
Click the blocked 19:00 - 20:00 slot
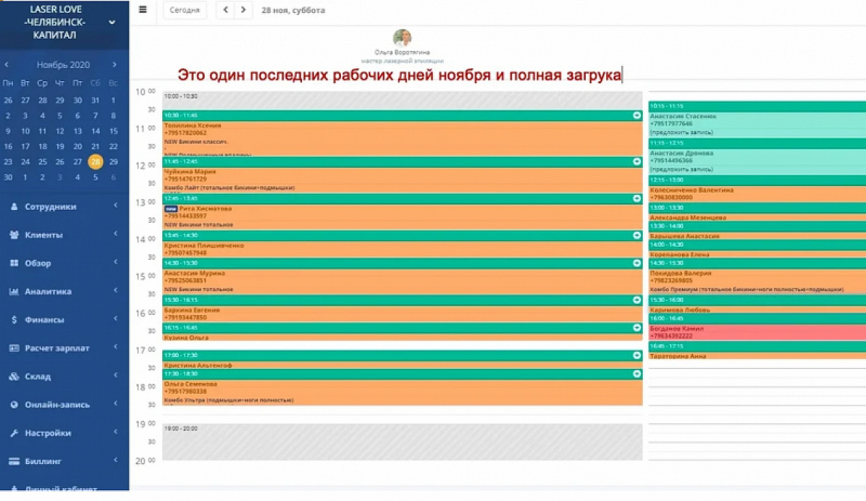402,442
